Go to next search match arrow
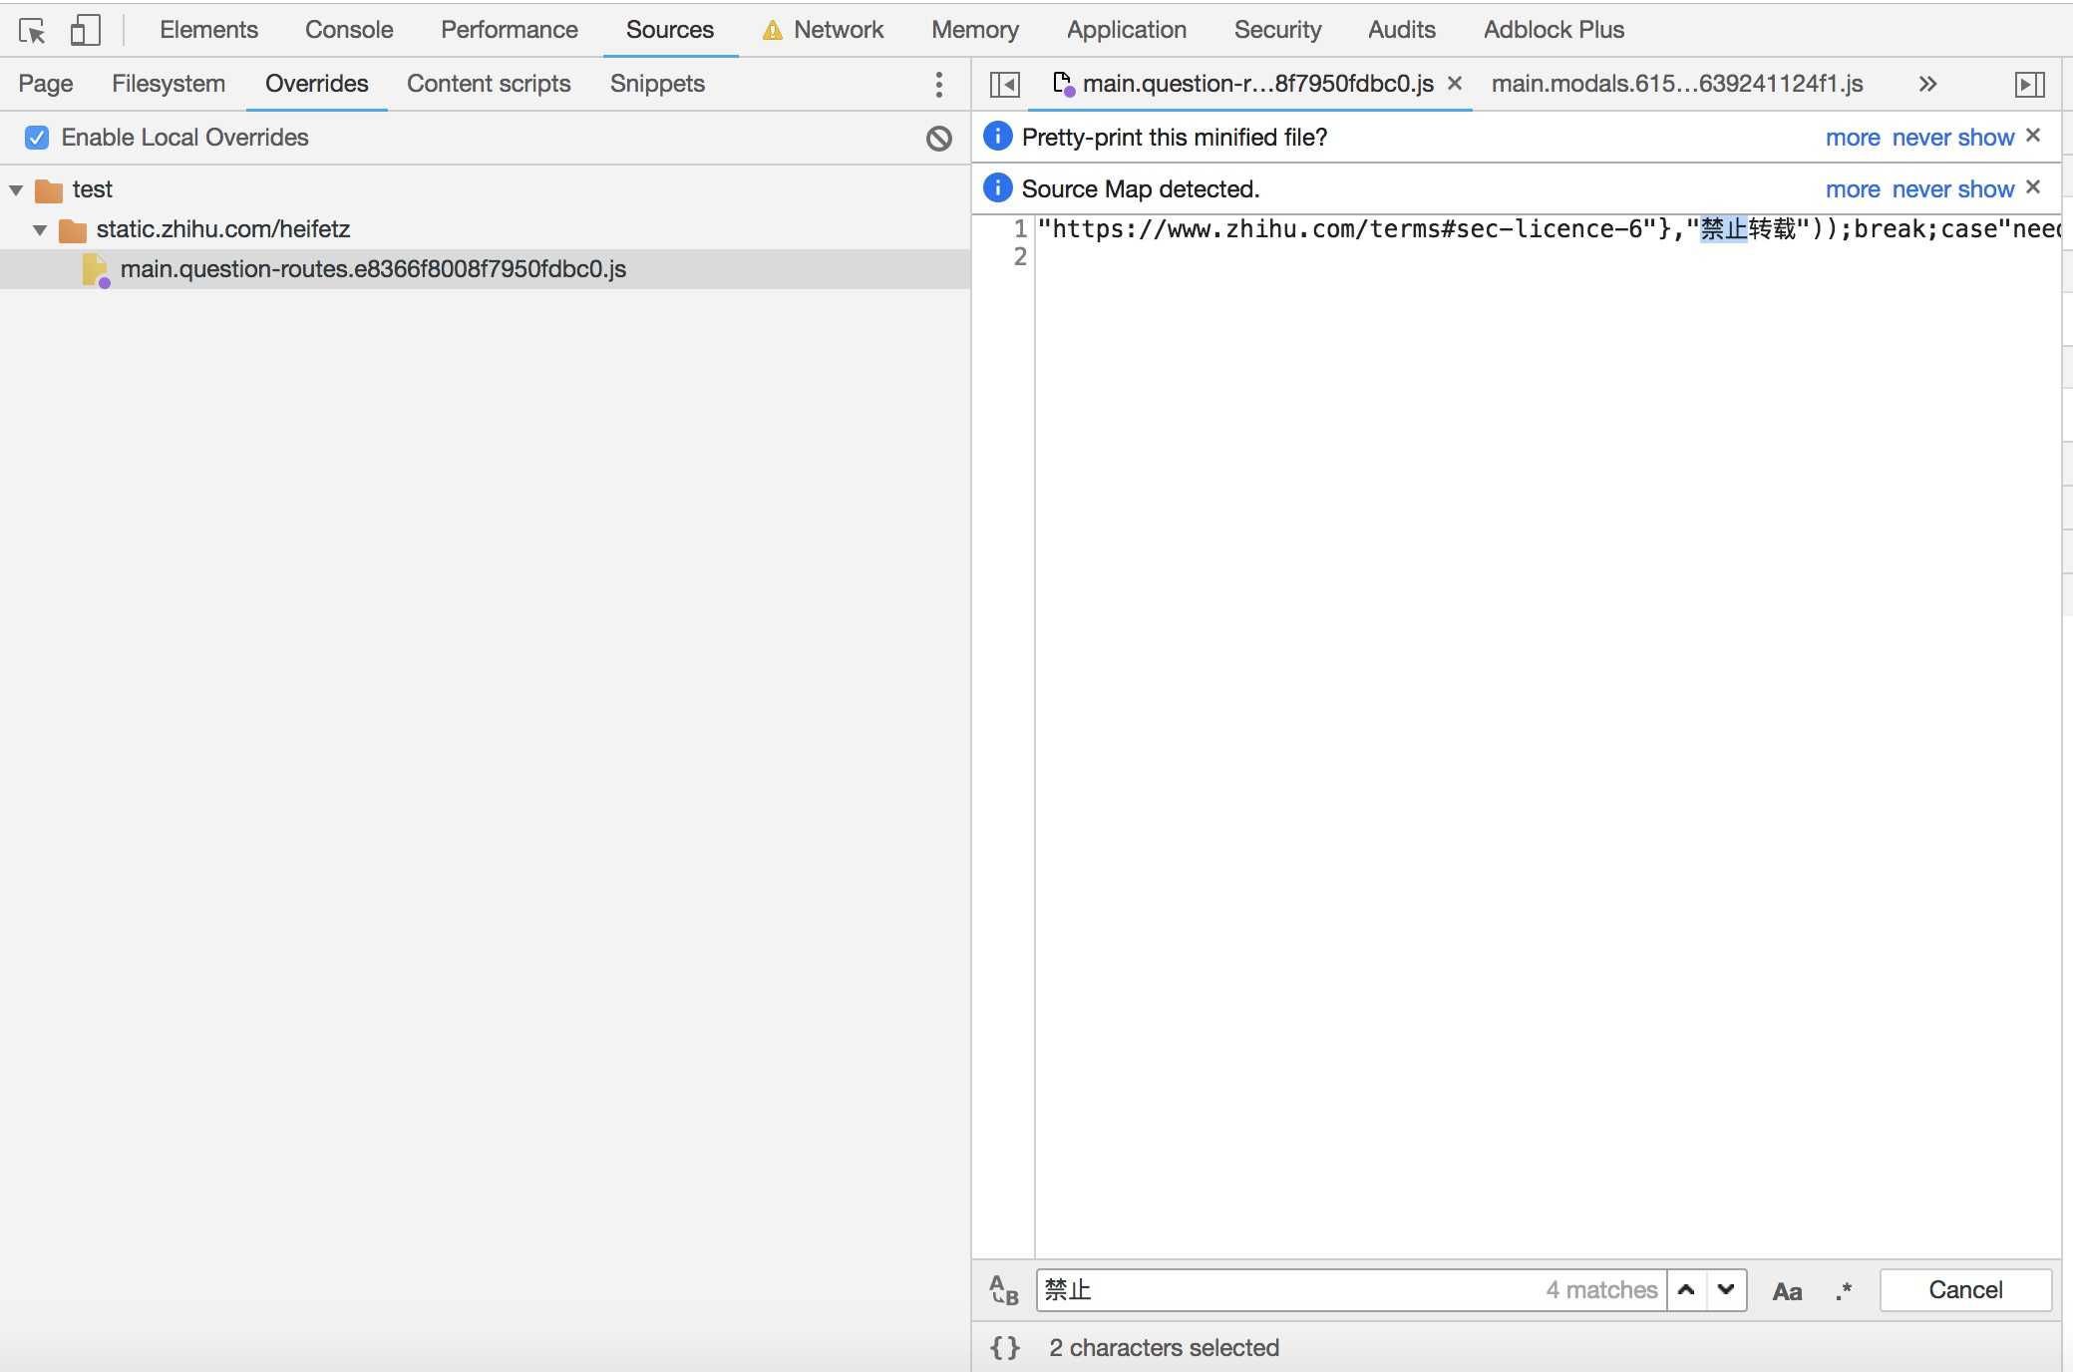This screenshot has width=2073, height=1372. coord(1726,1290)
